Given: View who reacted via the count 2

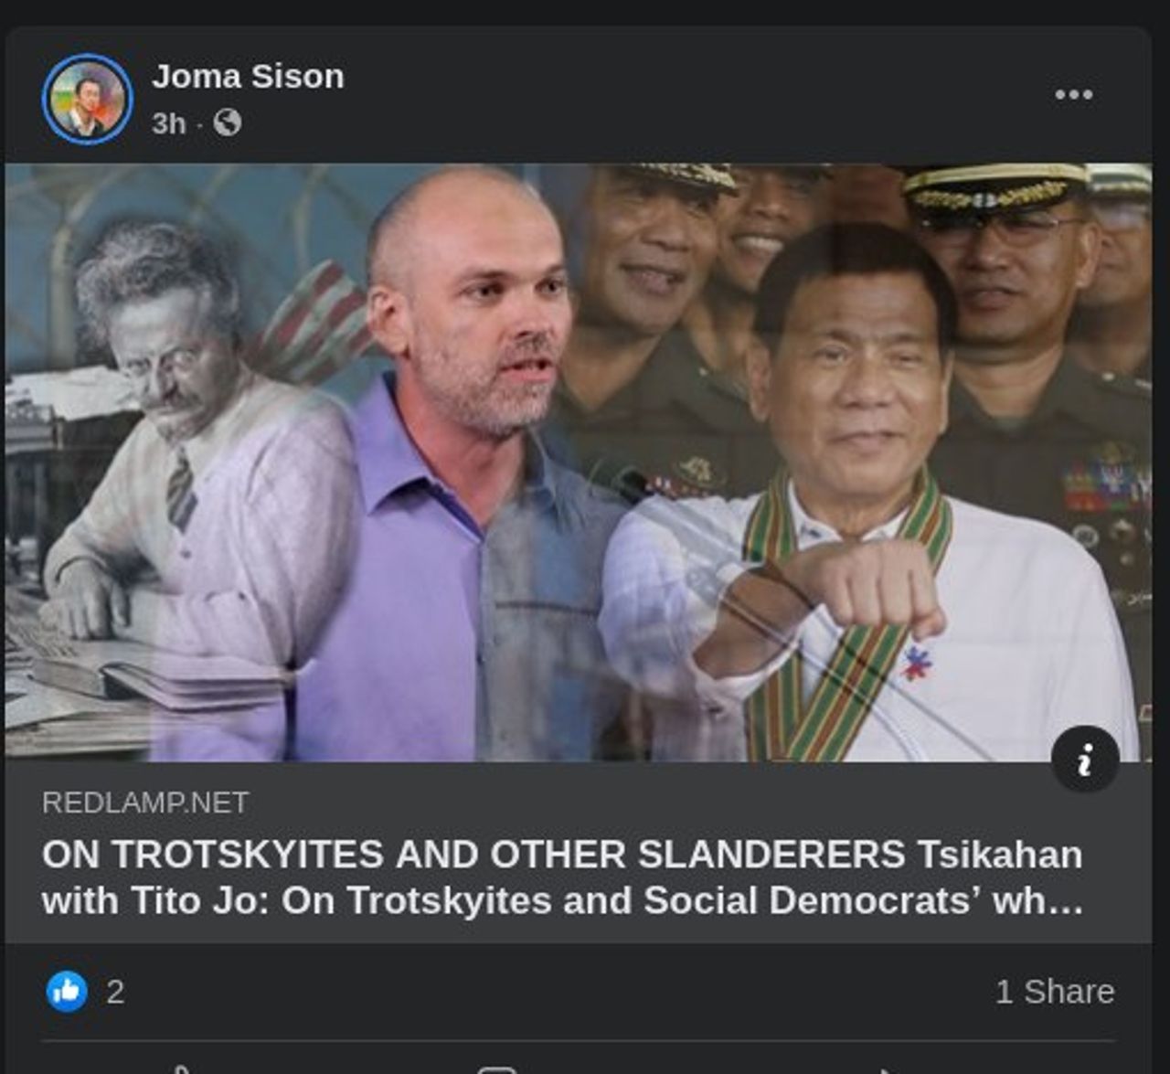Looking at the screenshot, I should click(115, 992).
